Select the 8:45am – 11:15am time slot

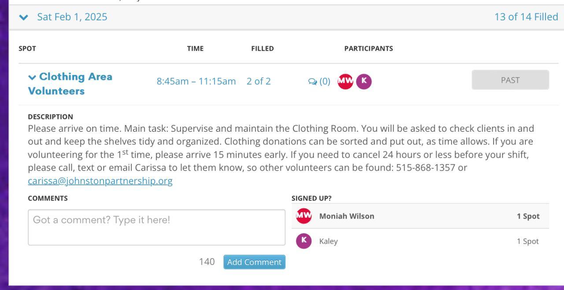(x=196, y=82)
